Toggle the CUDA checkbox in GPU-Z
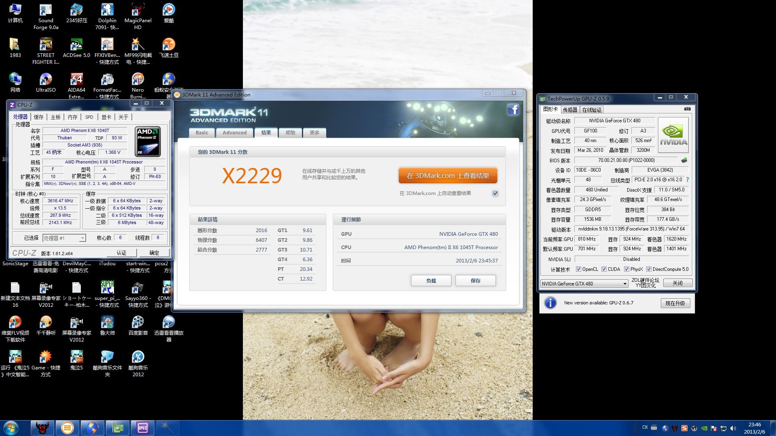 [604, 269]
